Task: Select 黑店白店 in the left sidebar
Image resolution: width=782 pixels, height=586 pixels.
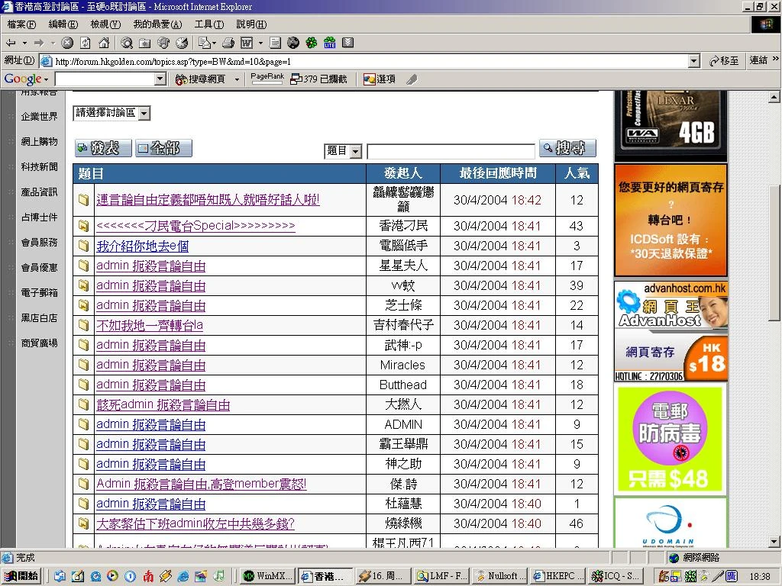Action: pos(40,318)
